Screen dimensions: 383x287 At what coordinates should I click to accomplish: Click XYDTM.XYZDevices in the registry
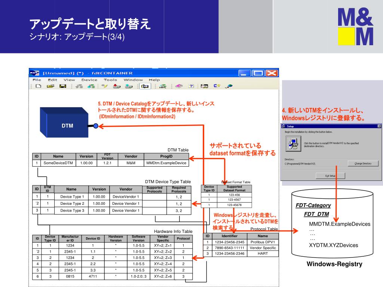(333, 245)
